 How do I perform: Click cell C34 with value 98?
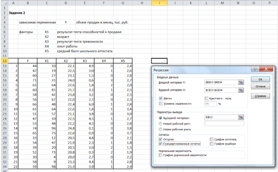coord(47,167)
